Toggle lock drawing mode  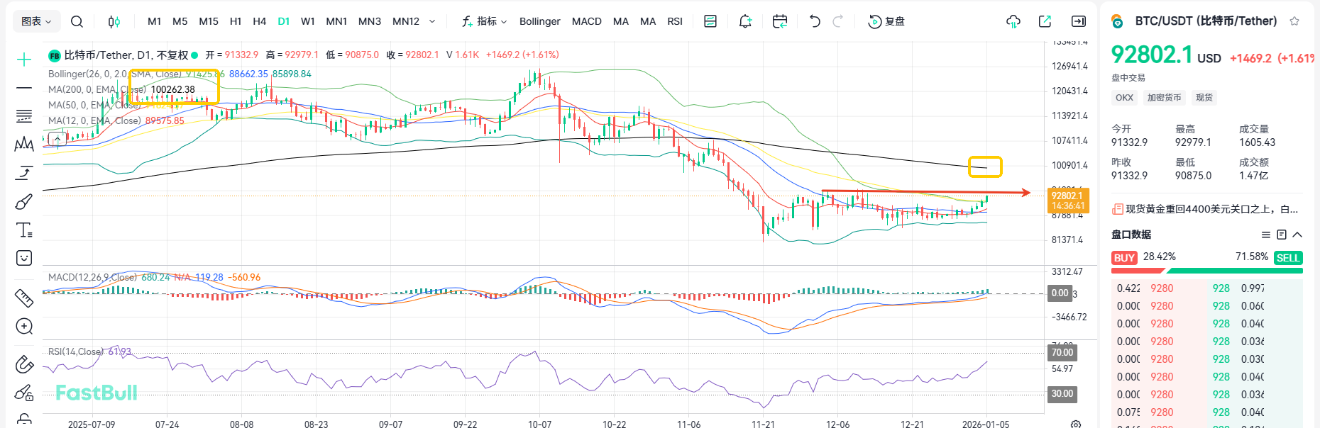tap(24, 393)
